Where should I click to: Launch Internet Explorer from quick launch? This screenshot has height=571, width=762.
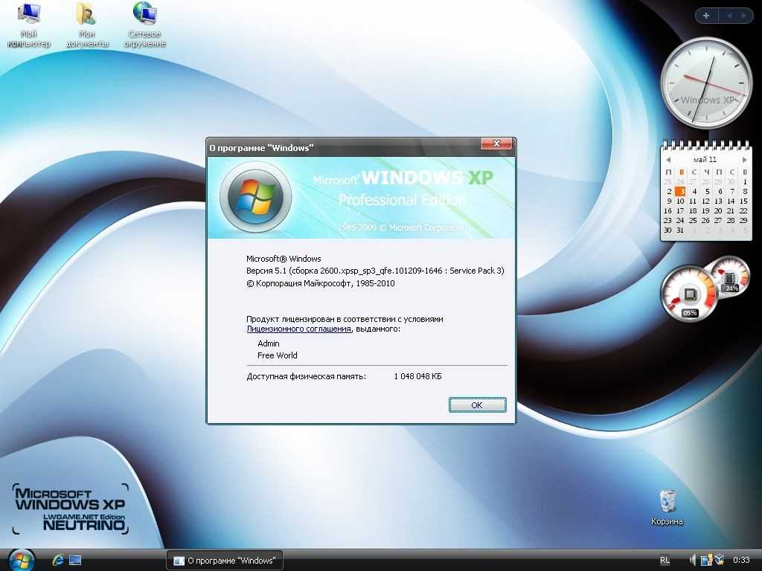click(58, 561)
